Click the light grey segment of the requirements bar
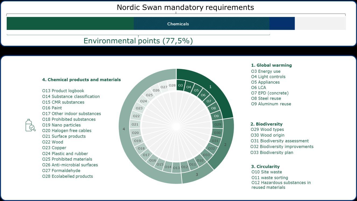This screenshot has height=201, width=357. click(x=320, y=24)
